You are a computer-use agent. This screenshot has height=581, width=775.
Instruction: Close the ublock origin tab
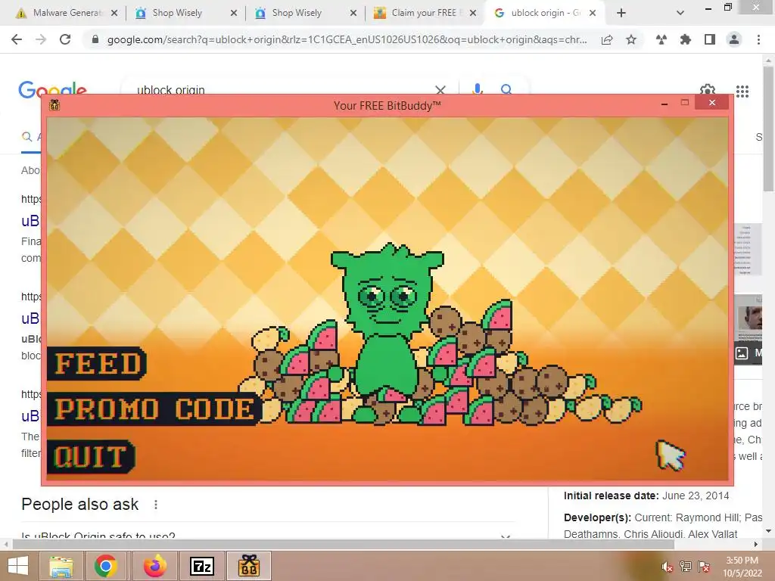tap(593, 14)
